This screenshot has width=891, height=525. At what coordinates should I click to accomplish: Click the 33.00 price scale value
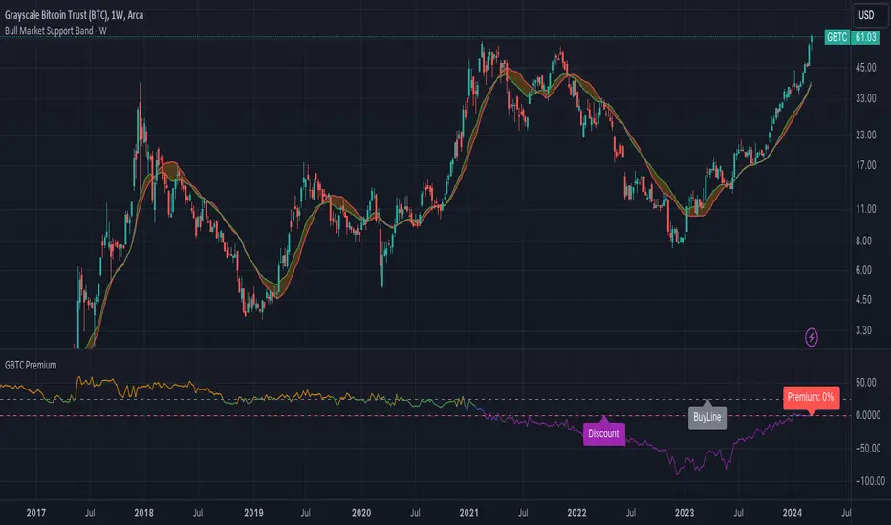[865, 98]
